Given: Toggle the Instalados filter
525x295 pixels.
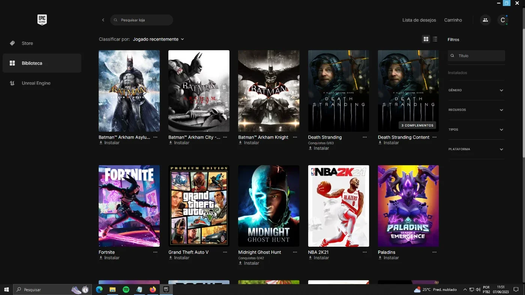Looking at the screenshot, I should coord(457,73).
